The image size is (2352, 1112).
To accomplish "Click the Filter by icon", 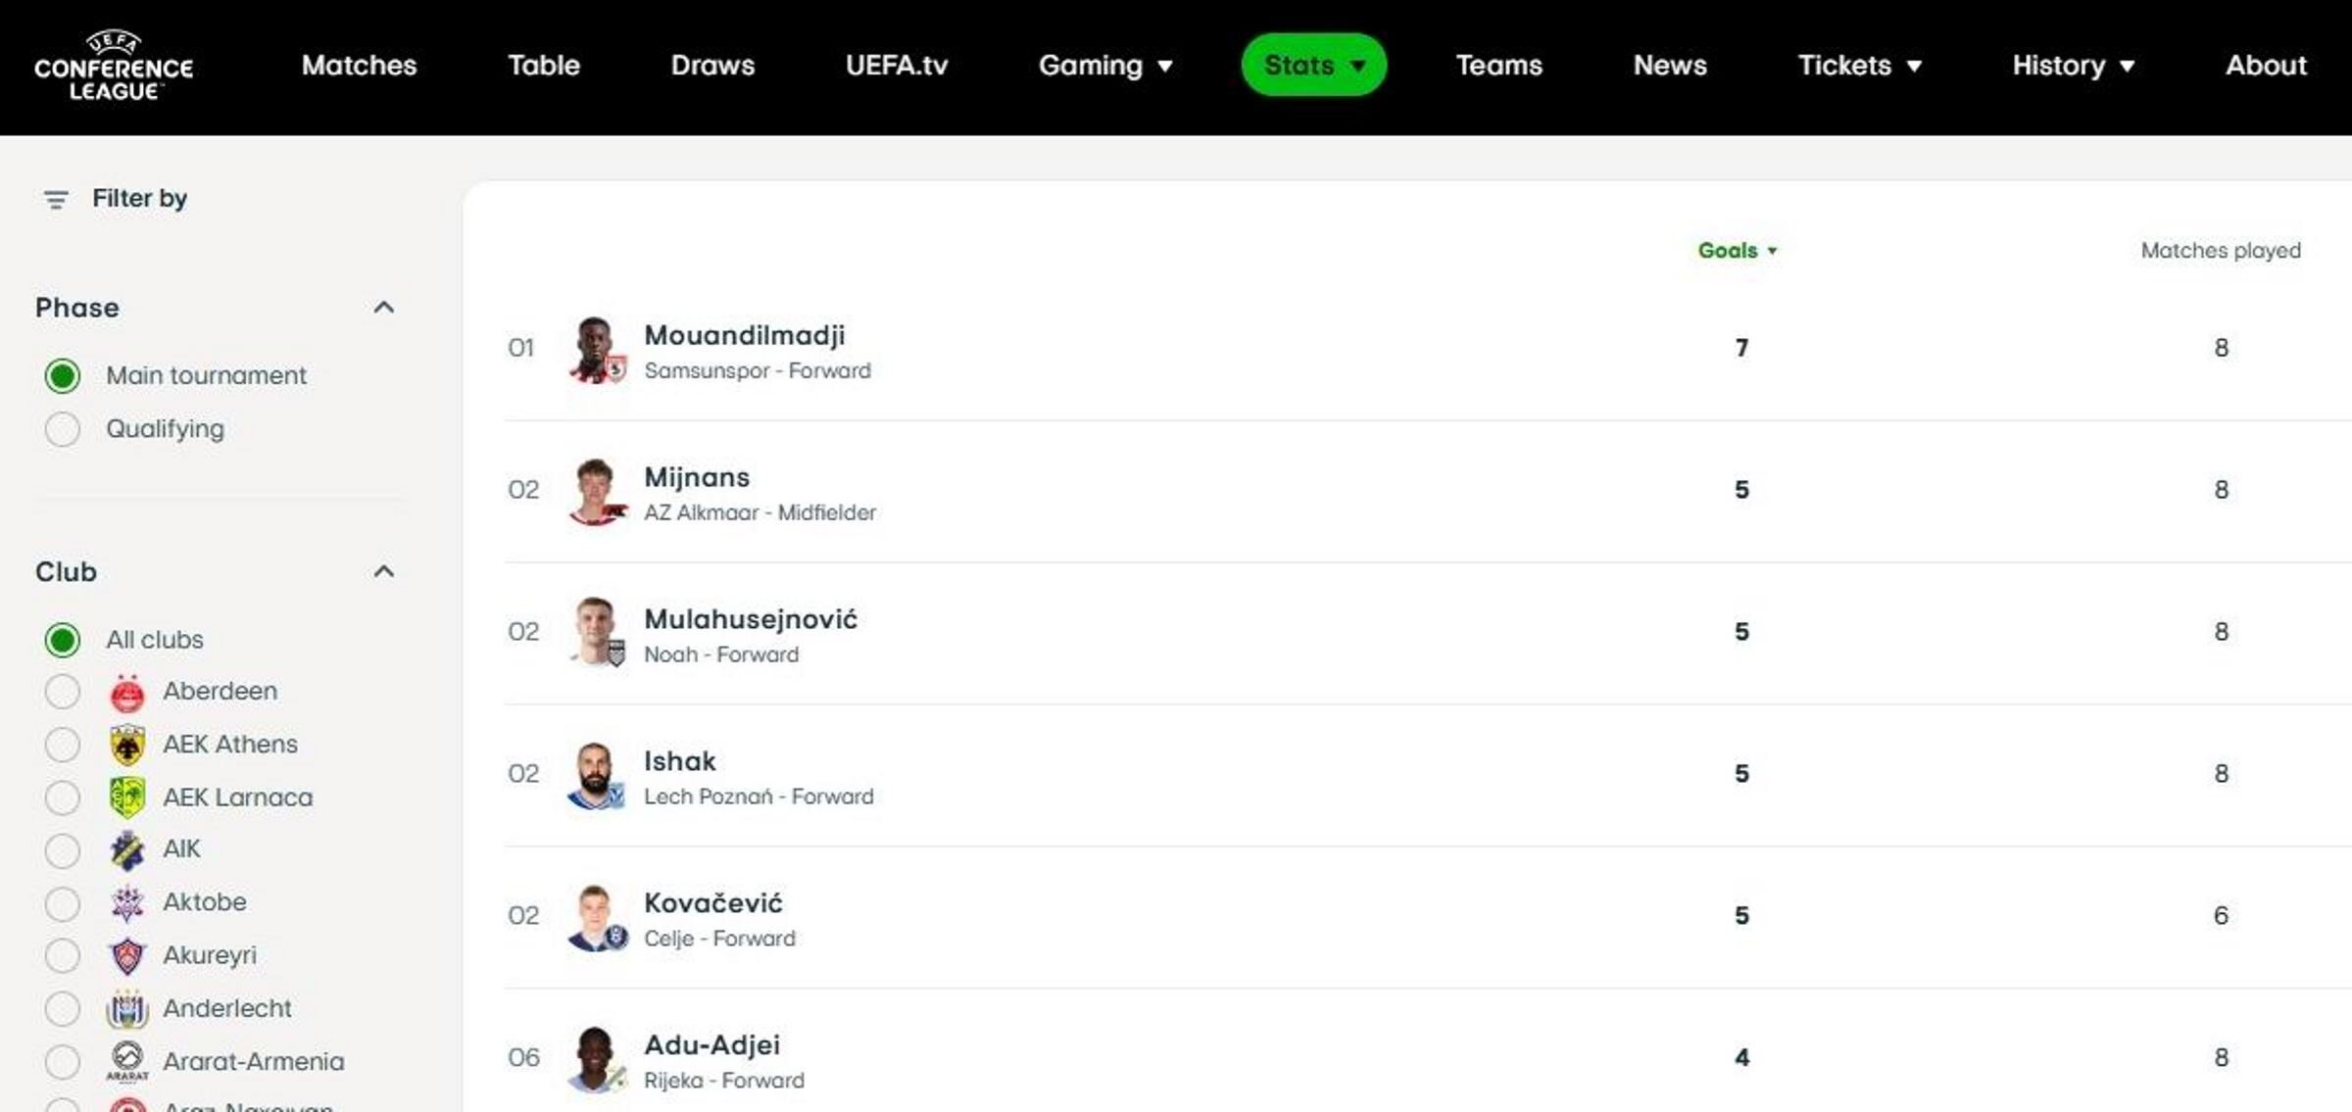I will (56, 200).
